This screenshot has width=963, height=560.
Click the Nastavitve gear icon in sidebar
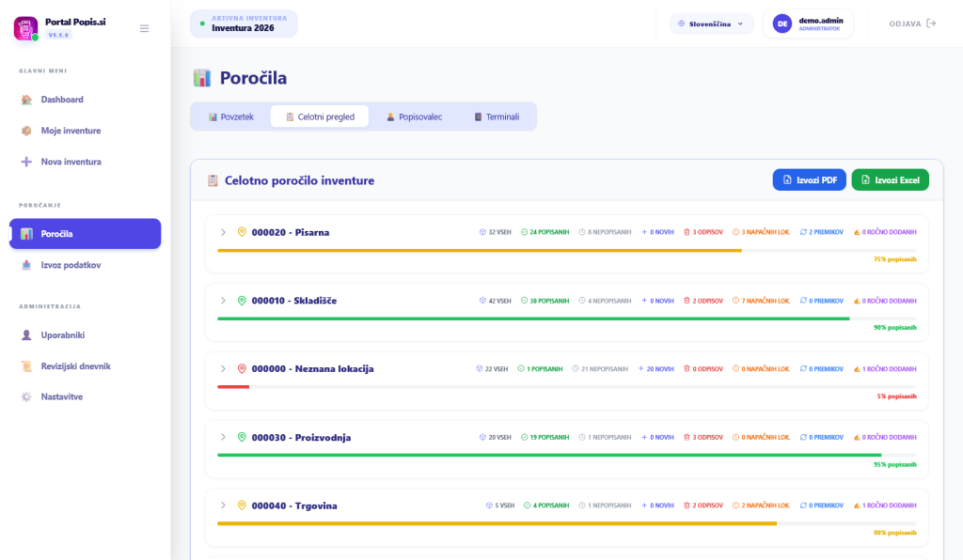26,397
